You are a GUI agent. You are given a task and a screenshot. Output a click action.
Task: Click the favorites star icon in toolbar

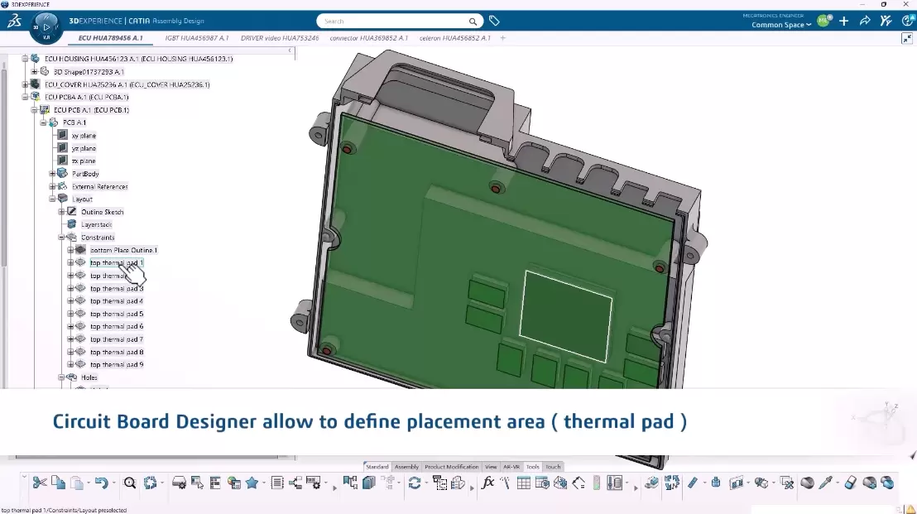coord(252,483)
